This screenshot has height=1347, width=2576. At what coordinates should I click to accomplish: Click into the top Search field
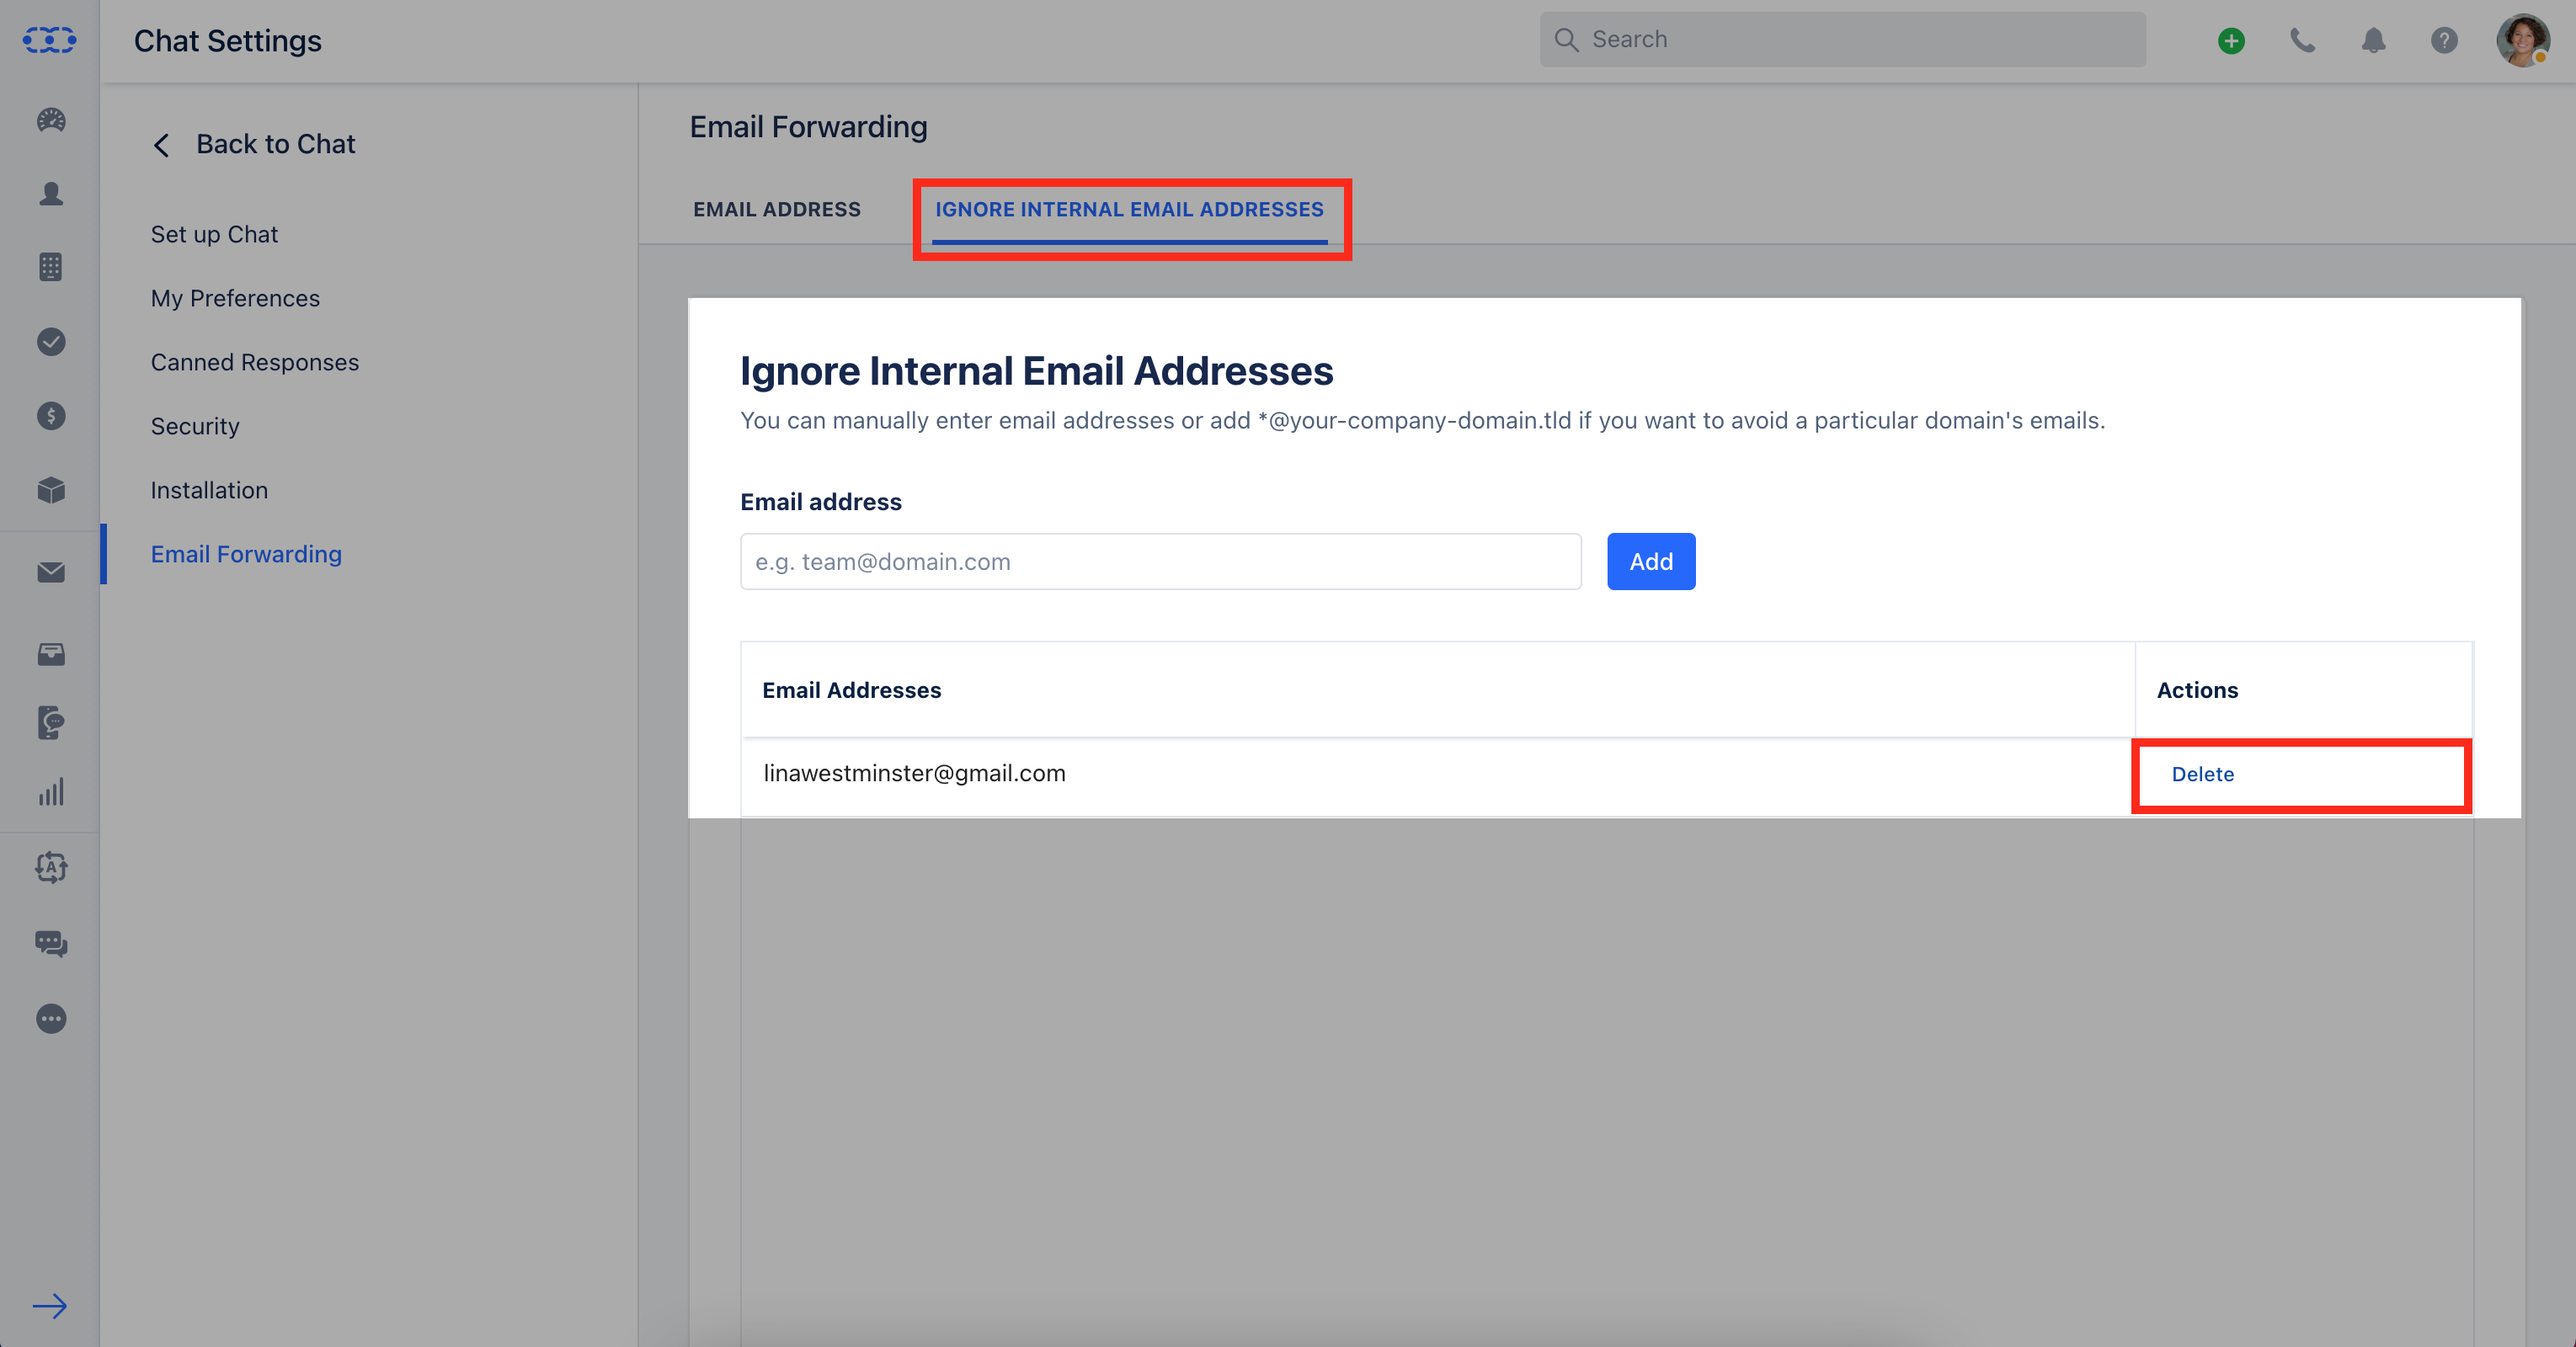1842,40
